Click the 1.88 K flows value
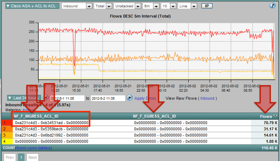Screen dimensions: 280x161 (x=271, y=141)
